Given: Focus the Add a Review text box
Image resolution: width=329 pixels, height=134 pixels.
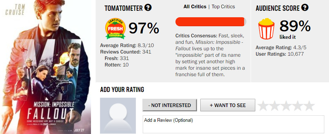Looking at the screenshot, I should [233, 124].
